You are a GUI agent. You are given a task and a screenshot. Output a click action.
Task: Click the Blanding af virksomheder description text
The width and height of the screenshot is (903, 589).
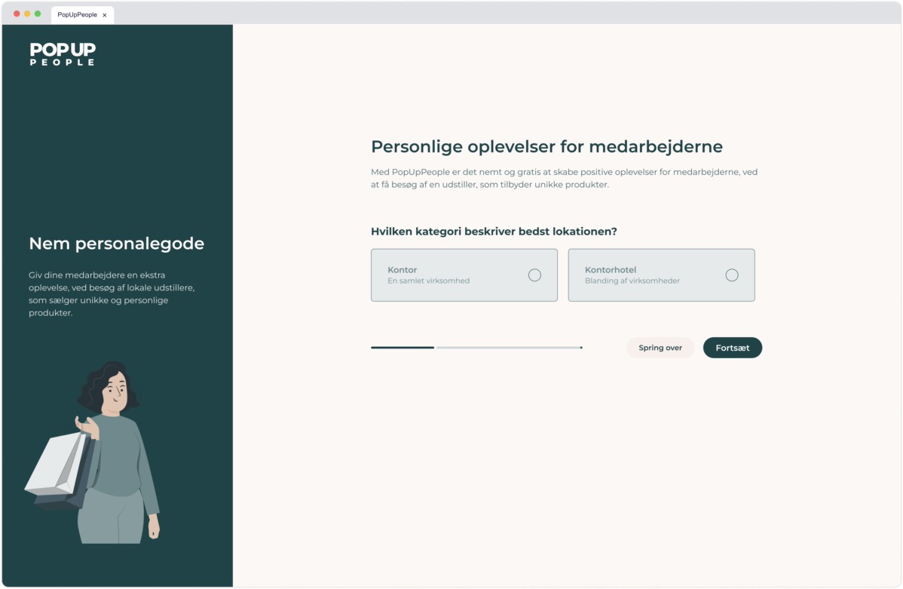coord(633,281)
